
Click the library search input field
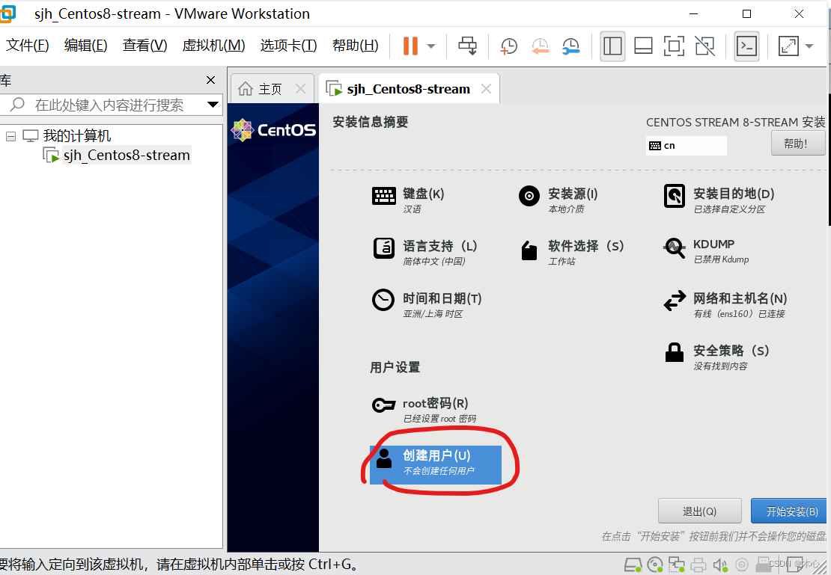109,105
